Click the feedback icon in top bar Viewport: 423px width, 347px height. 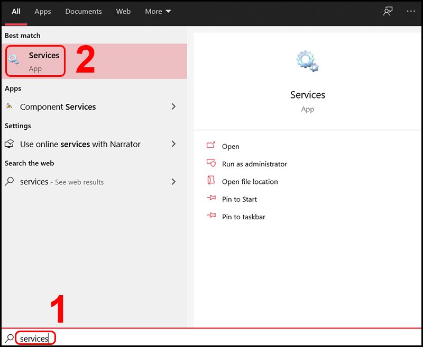[388, 11]
